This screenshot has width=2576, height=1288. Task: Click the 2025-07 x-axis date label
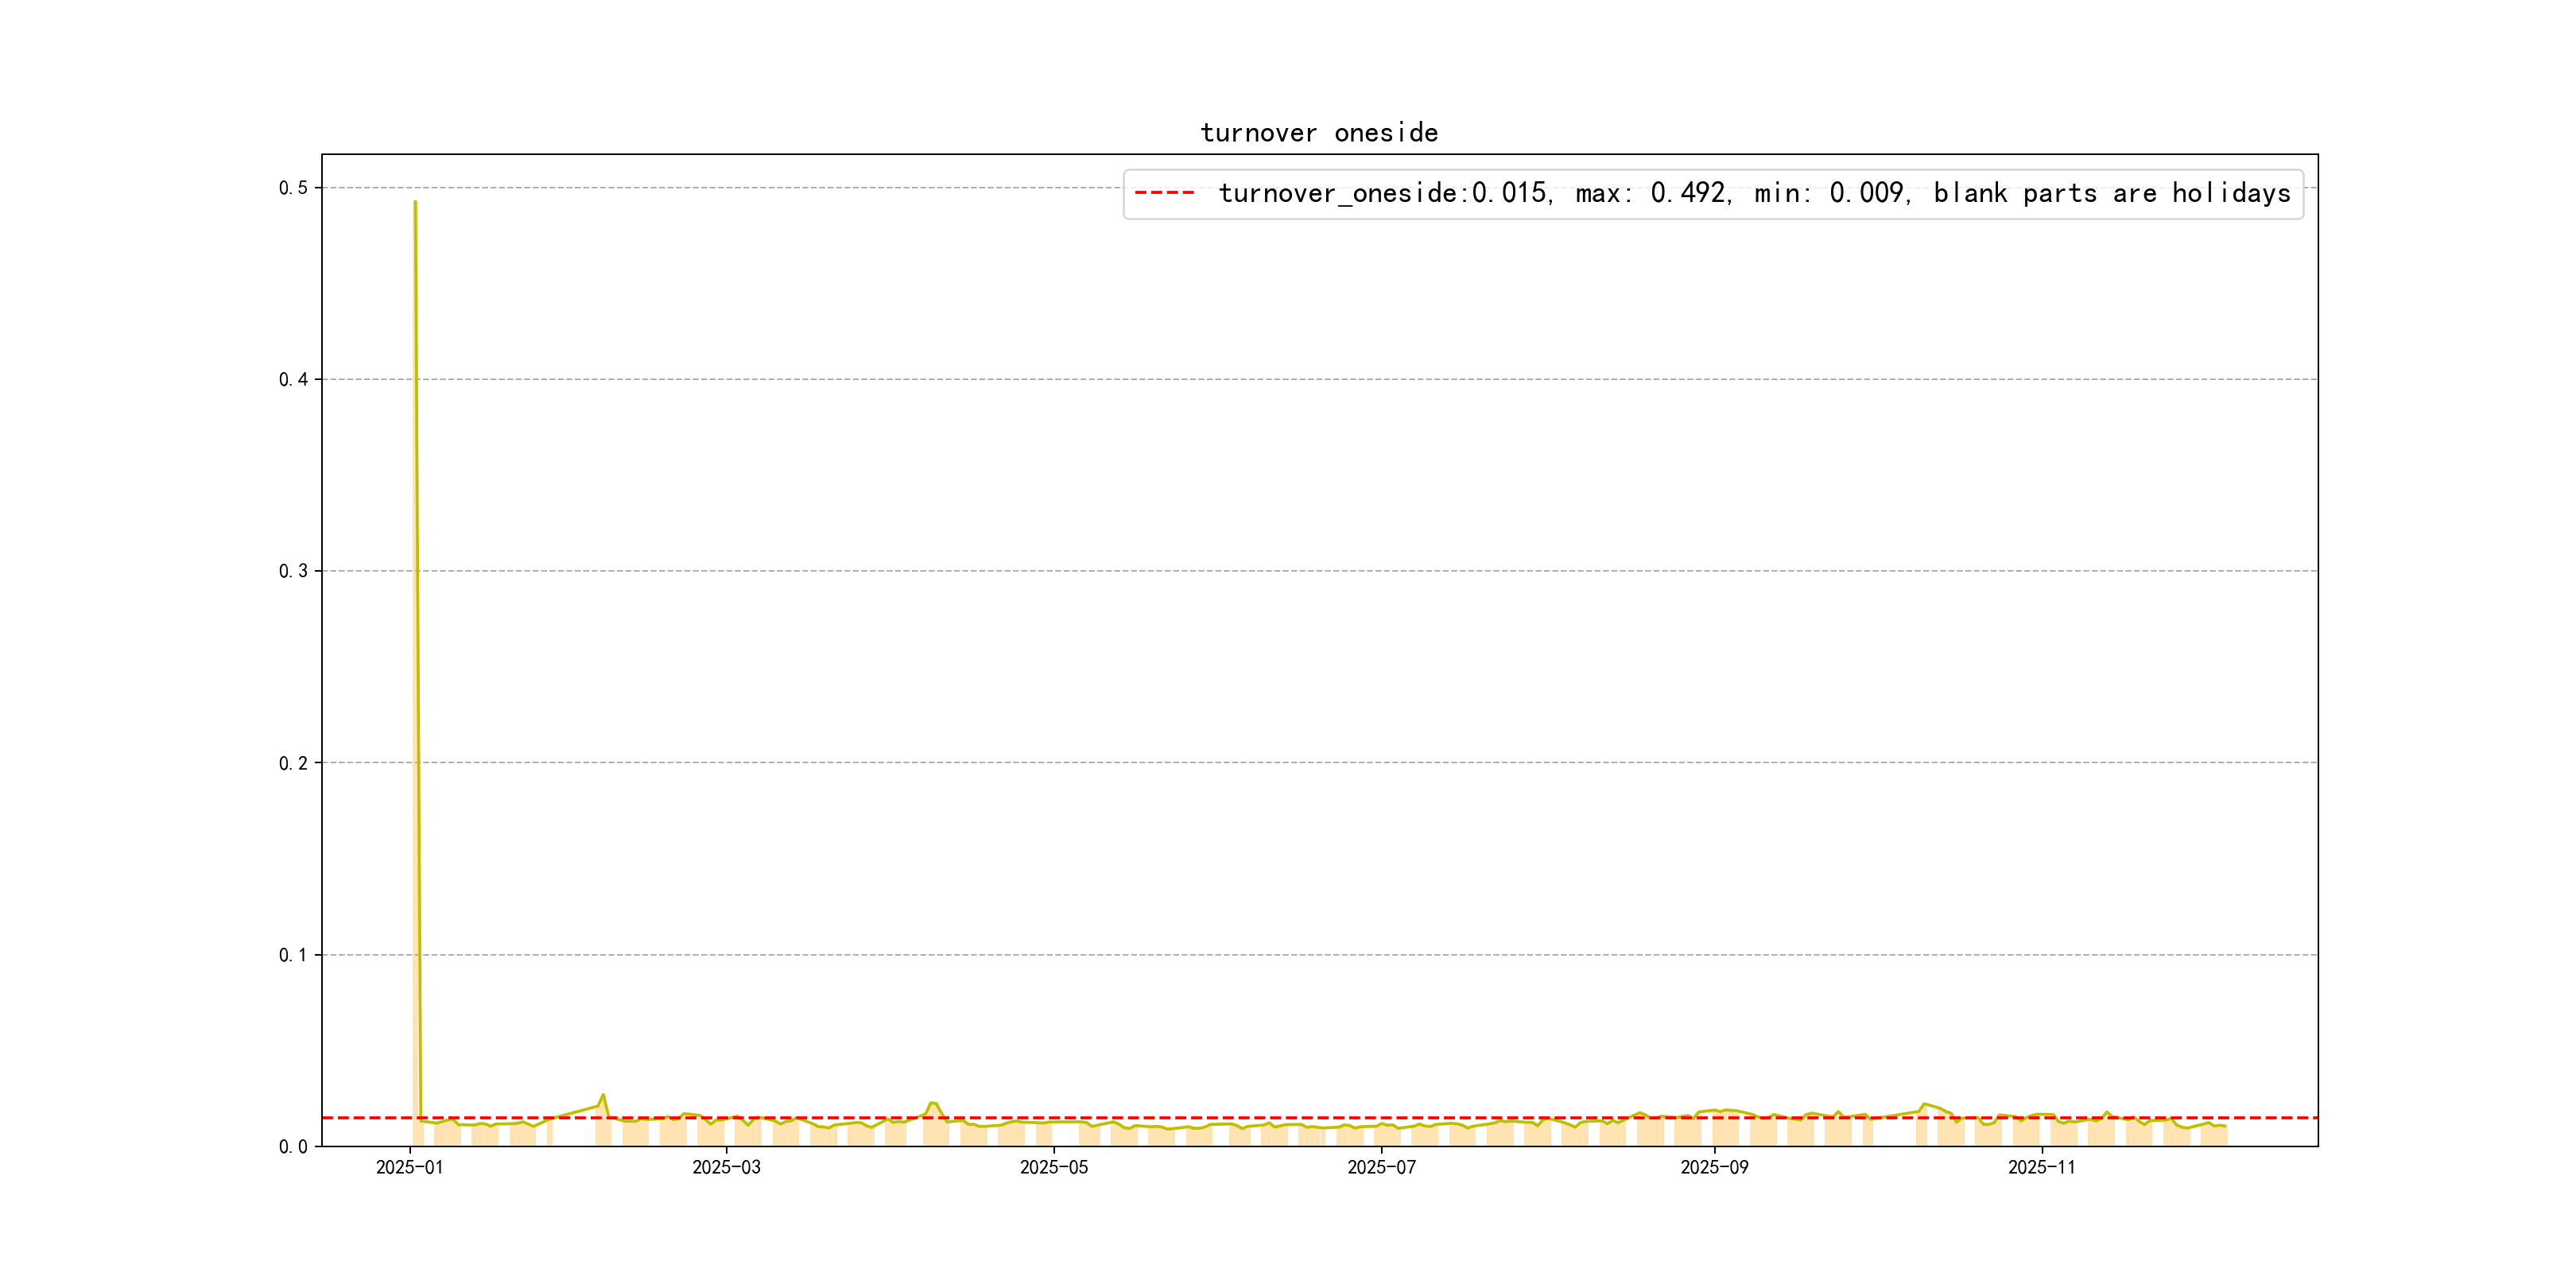pyautogui.click(x=1381, y=1168)
